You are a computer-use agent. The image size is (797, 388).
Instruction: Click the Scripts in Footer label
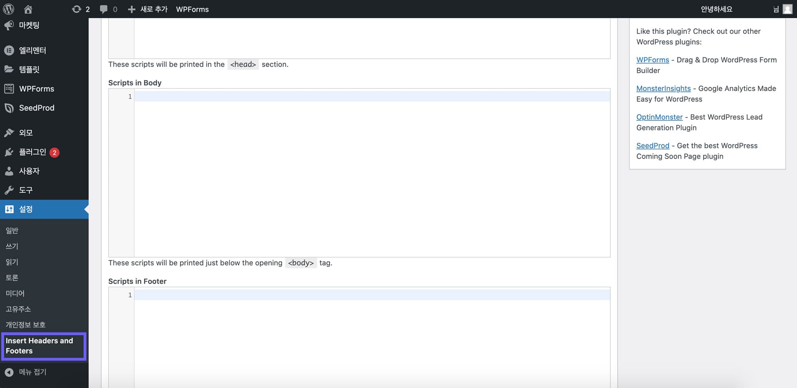pos(137,281)
